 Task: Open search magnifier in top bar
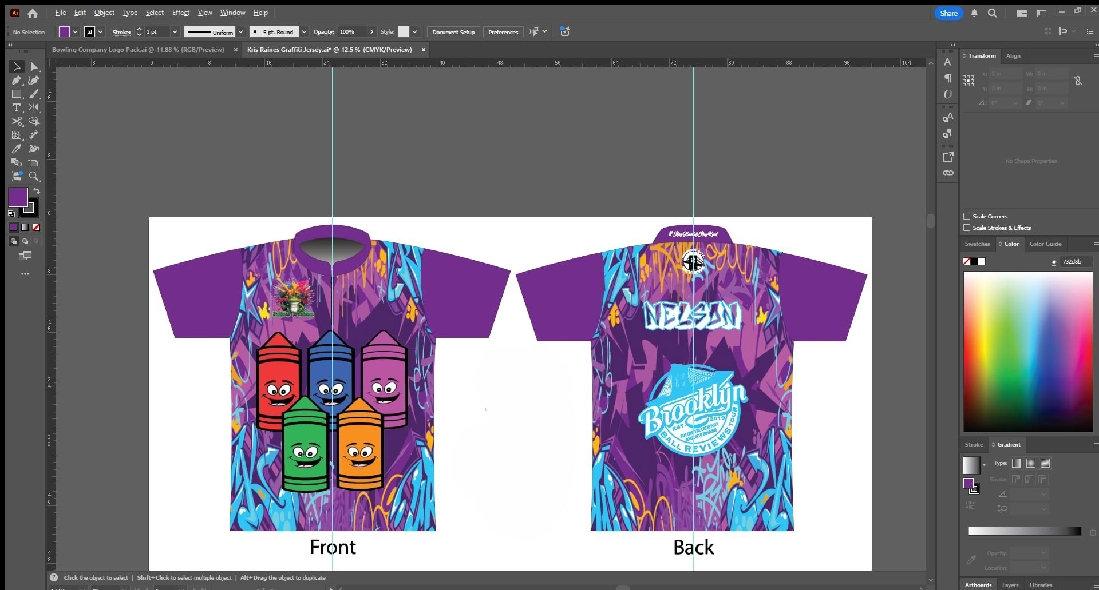tap(993, 13)
